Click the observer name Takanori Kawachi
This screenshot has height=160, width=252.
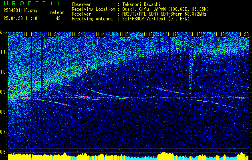(x=141, y=4)
